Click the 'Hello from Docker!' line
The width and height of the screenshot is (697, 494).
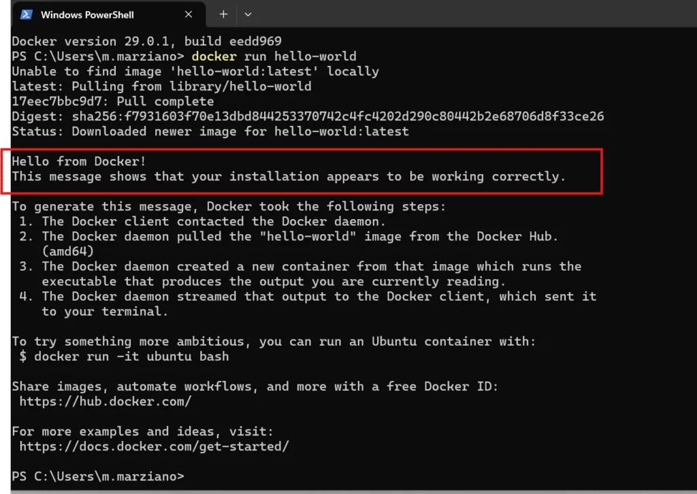[79, 161]
